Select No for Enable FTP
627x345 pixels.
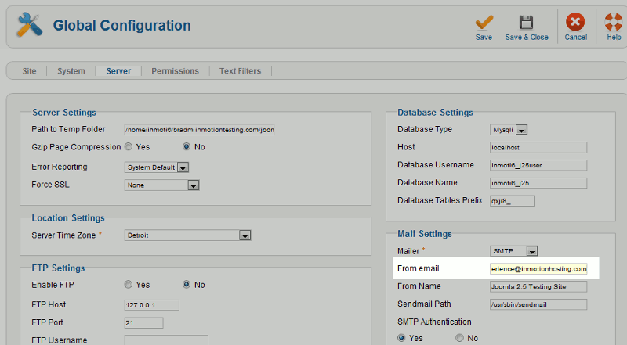187,285
